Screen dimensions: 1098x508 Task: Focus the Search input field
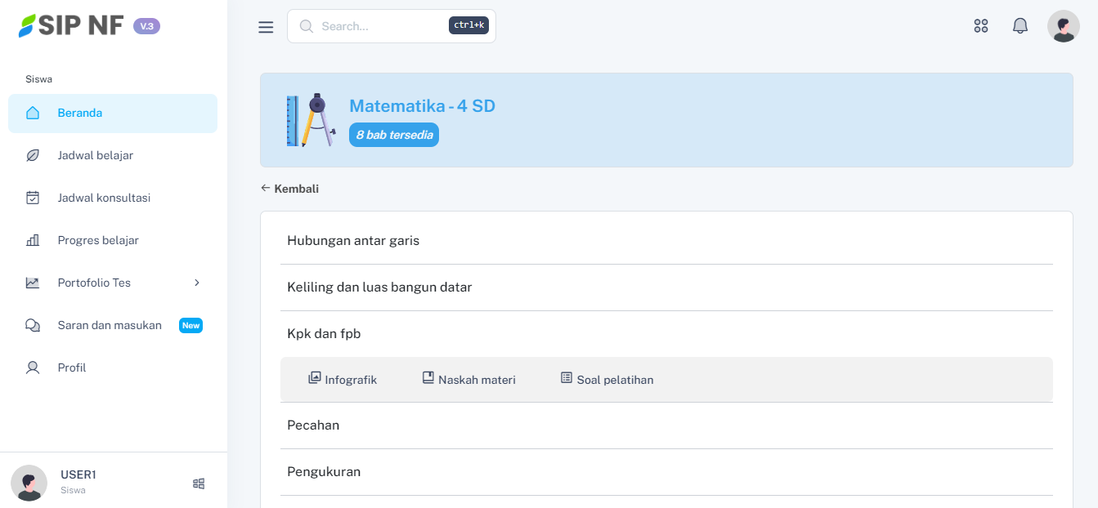380,26
